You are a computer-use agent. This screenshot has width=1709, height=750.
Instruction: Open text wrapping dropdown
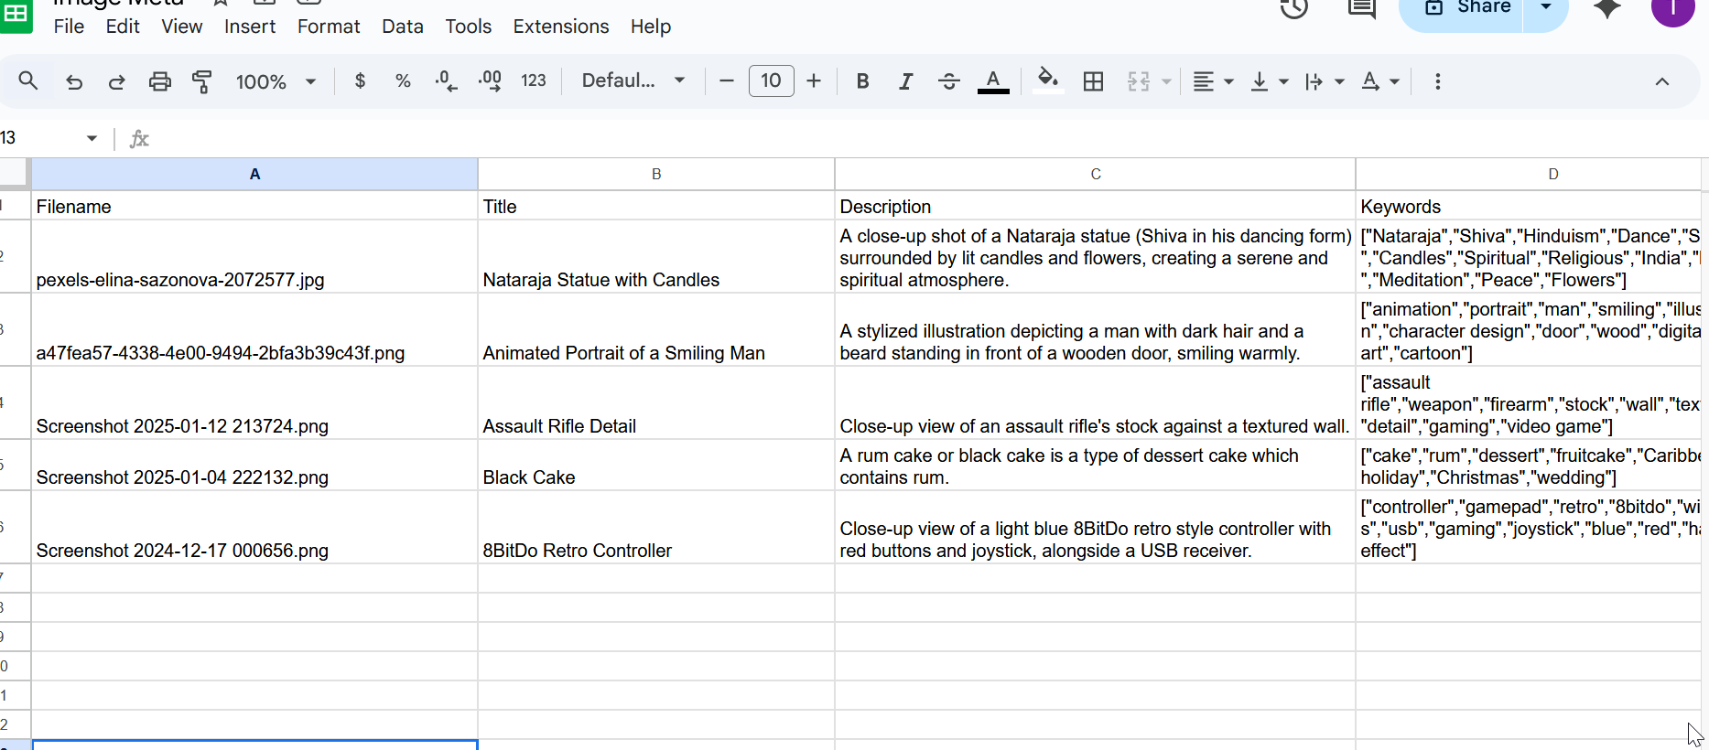coord(1325,81)
